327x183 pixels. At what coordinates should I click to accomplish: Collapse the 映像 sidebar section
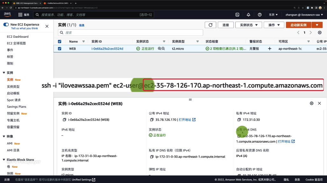point(4,136)
